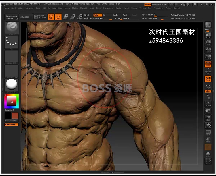The height and width of the screenshot is (176, 216).
Task: Enable Zsub sculpting mode
Action: pyautogui.click(x=125, y=15)
